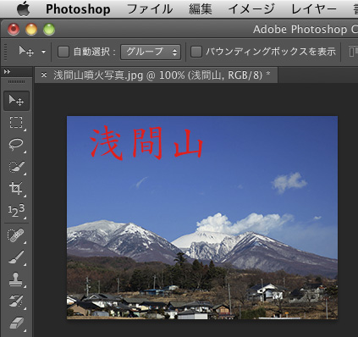
Task: Open the Photoshop application menu
Action: point(78,9)
